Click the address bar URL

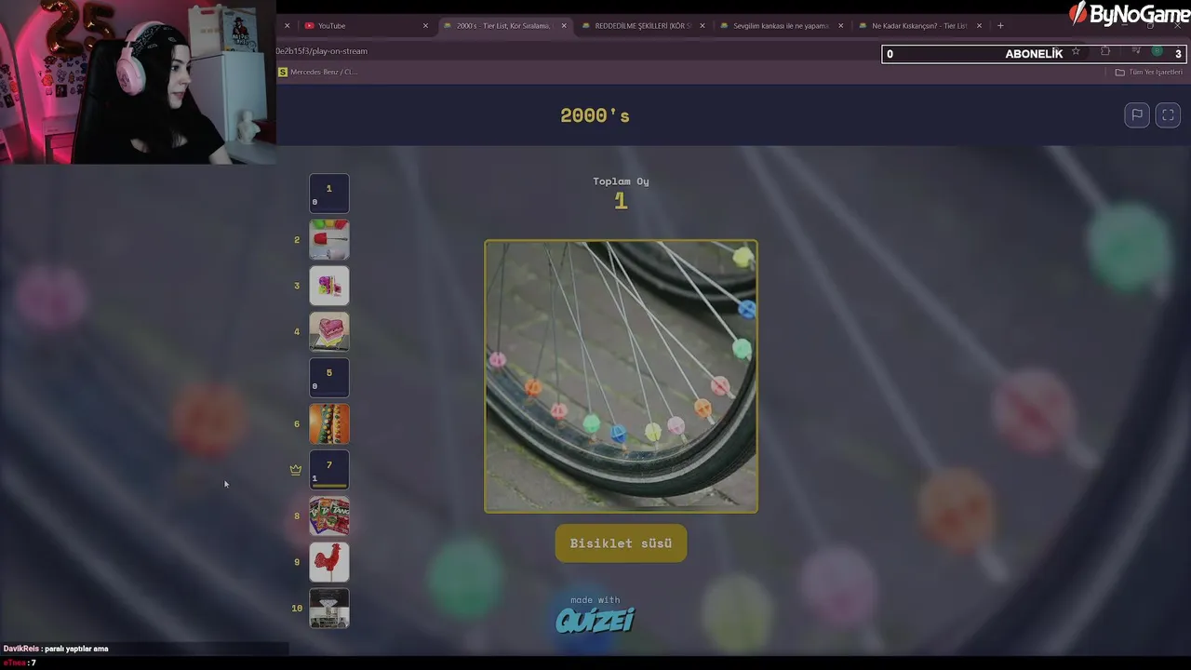click(x=322, y=51)
